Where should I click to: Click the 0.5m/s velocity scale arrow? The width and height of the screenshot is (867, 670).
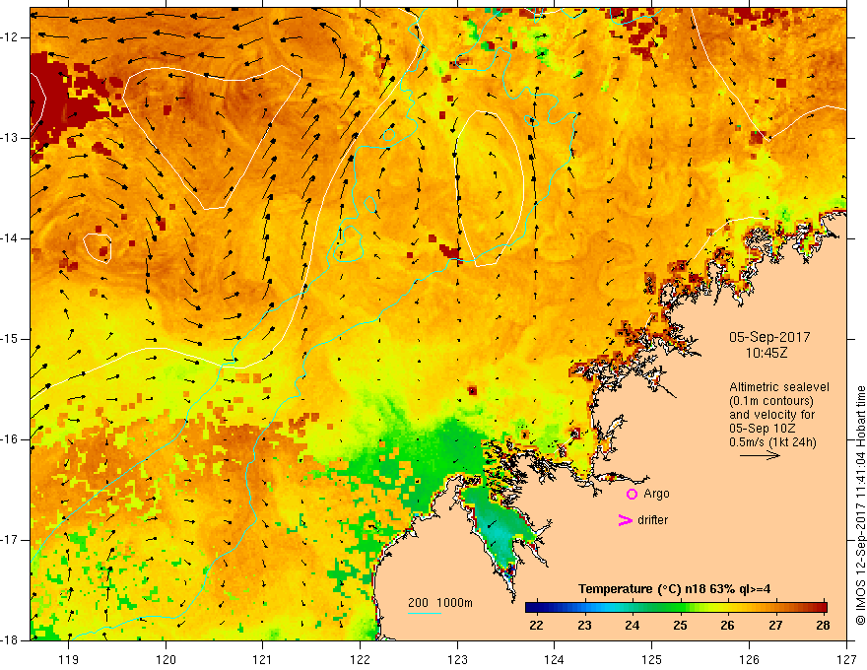tap(760, 455)
